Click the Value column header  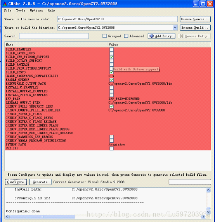(x=159, y=45)
